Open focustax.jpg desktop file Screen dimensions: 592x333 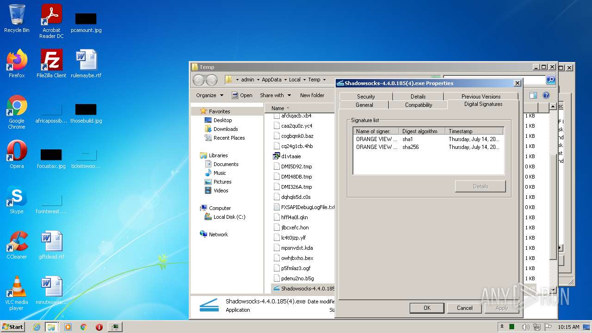click(51, 158)
